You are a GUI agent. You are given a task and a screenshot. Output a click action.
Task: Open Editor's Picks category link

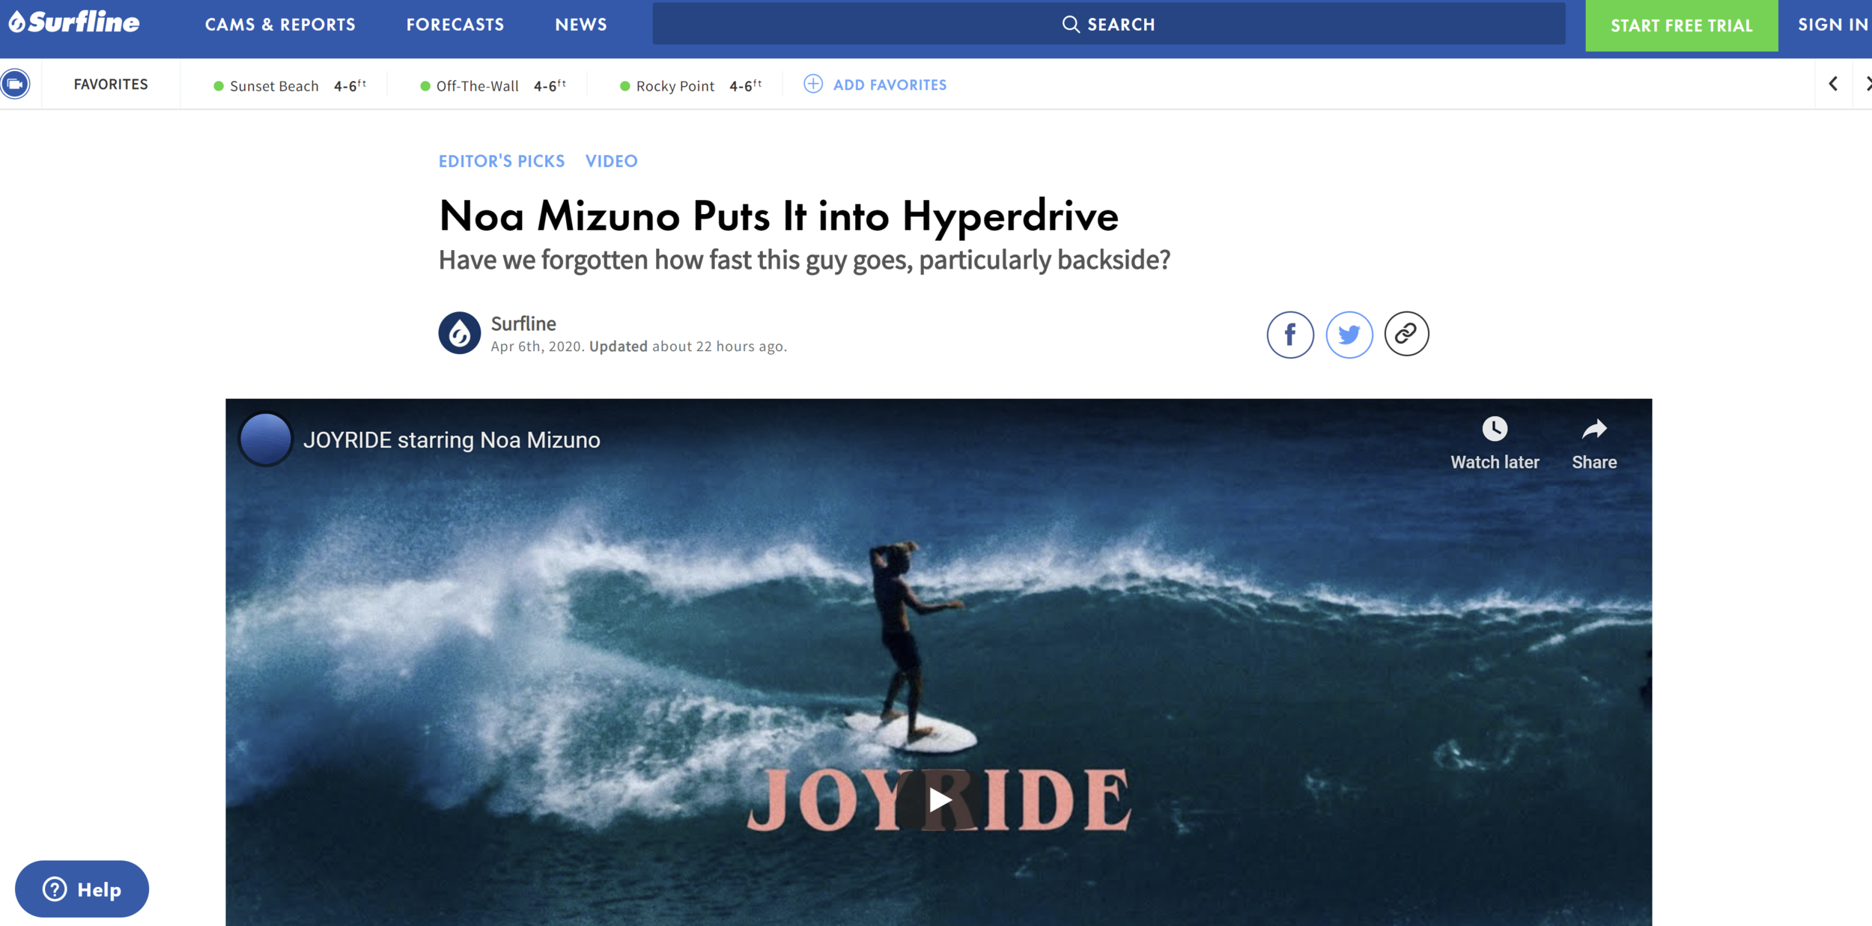(501, 161)
